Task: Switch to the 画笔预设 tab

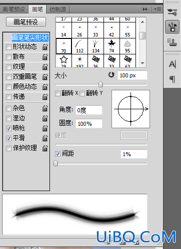Action: [14, 9]
